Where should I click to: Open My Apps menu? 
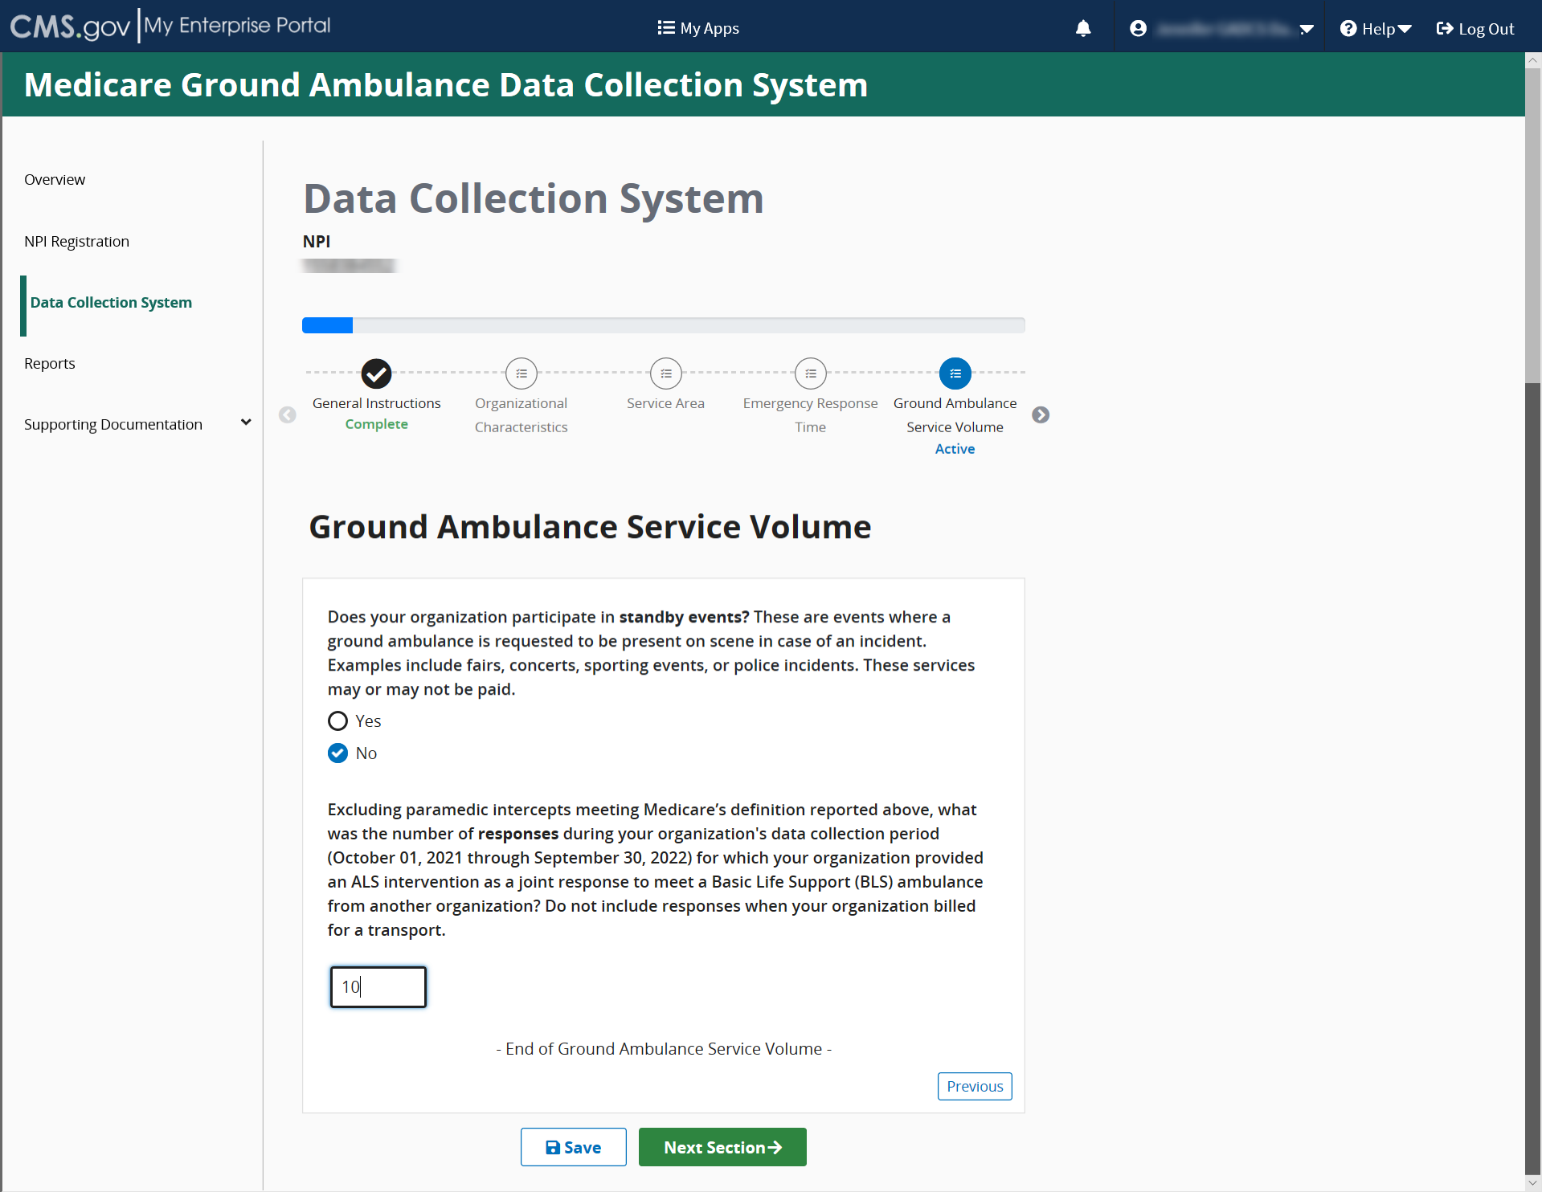click(697, 29)
